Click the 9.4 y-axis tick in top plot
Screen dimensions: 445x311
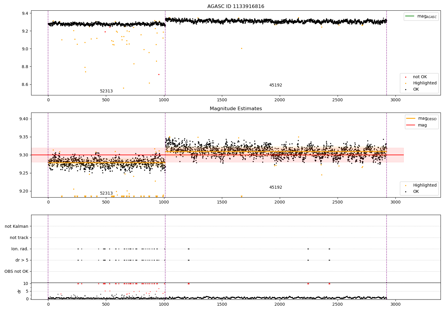click(x=25, y=13)
